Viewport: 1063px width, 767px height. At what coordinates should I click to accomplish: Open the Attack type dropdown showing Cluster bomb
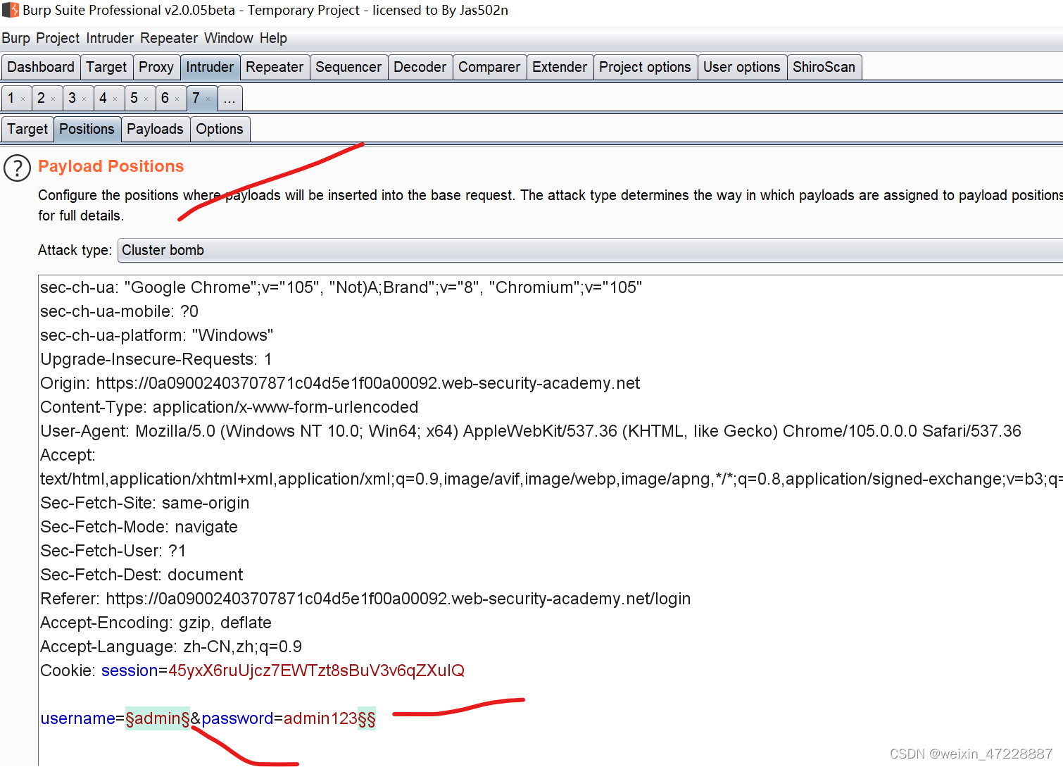[x=590, y=250]
